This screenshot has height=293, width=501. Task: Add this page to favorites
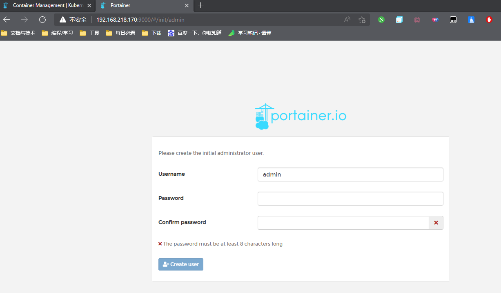[362, 20]
